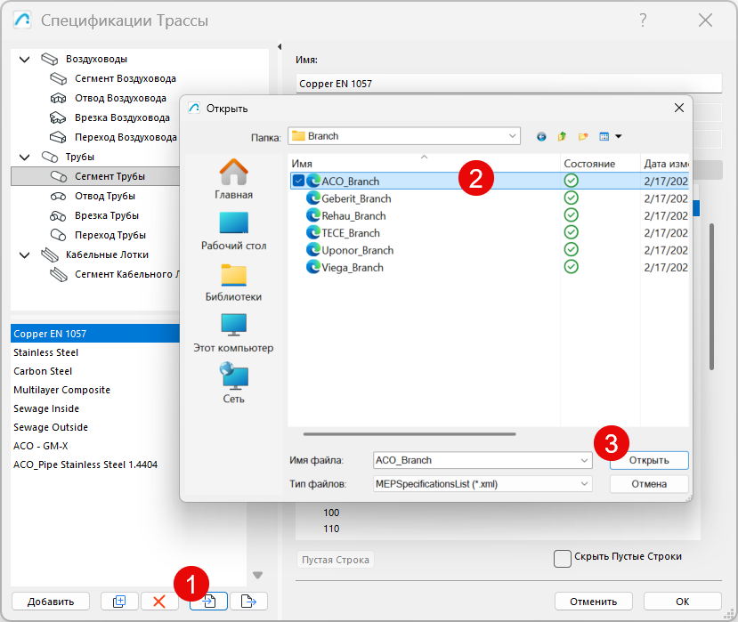
Task: Go back using the dialog's back arrow
Action: point(541,136)
